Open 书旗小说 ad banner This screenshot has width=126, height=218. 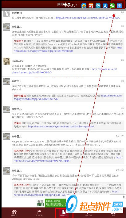tap(52, 203)
